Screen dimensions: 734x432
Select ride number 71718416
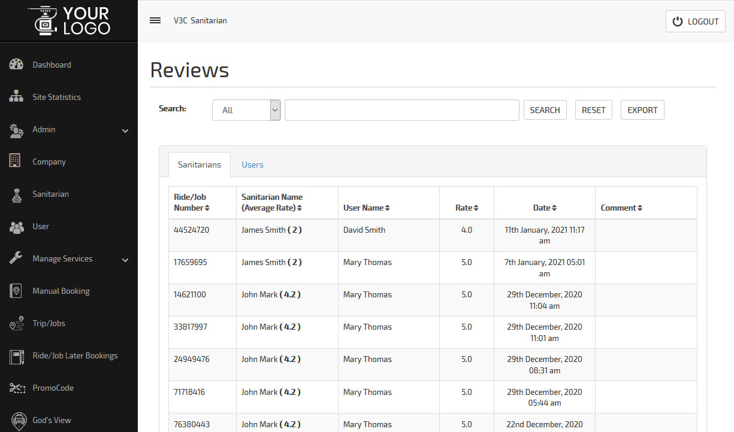pos(189,392)
